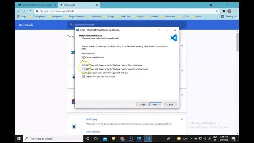Reload the Downloads page

tap(30, 11)
